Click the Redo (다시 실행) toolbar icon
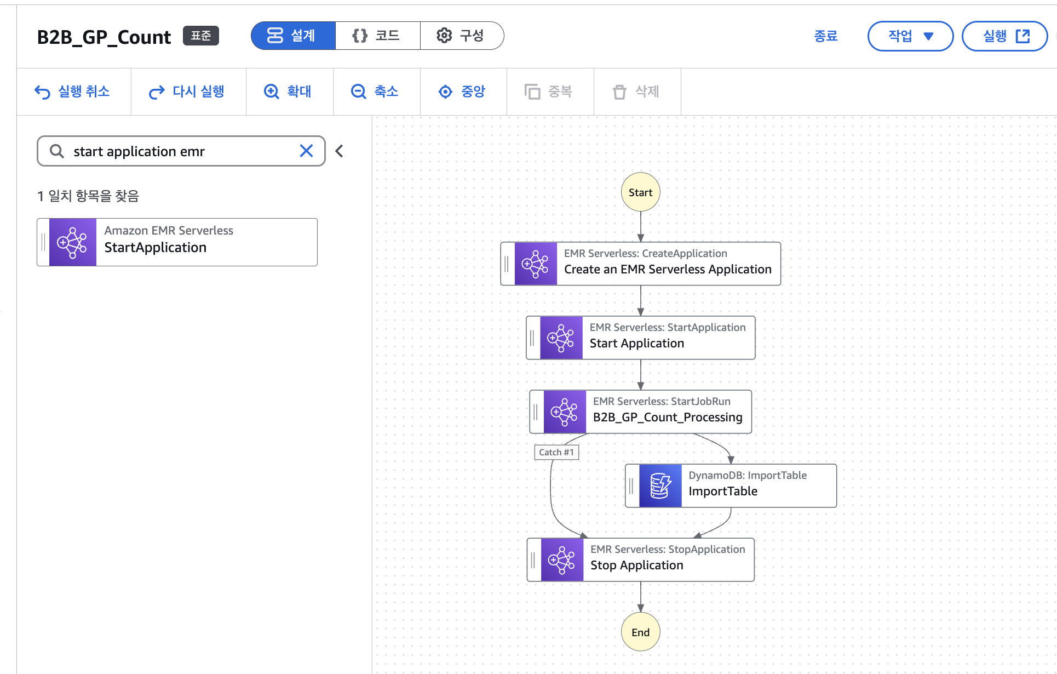Viewport: 1057px width, 674px height. (157, 92)
